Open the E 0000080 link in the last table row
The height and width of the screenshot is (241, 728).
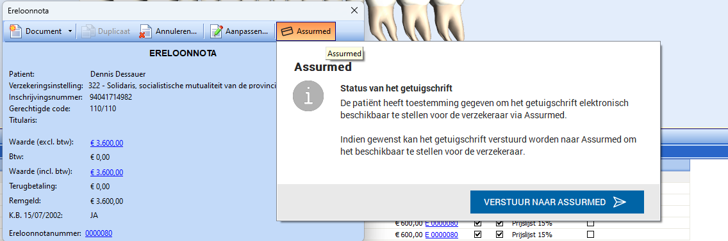click(x=441, y=234)
